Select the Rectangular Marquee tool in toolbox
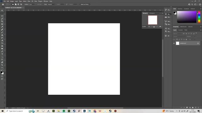Image resolution: width=202 pixels, height=113 pixels. click(2, 13)
